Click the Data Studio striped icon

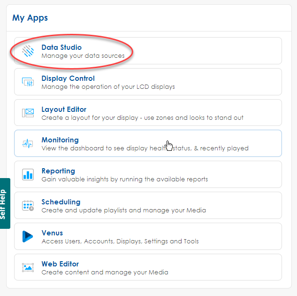coord(28,51)
